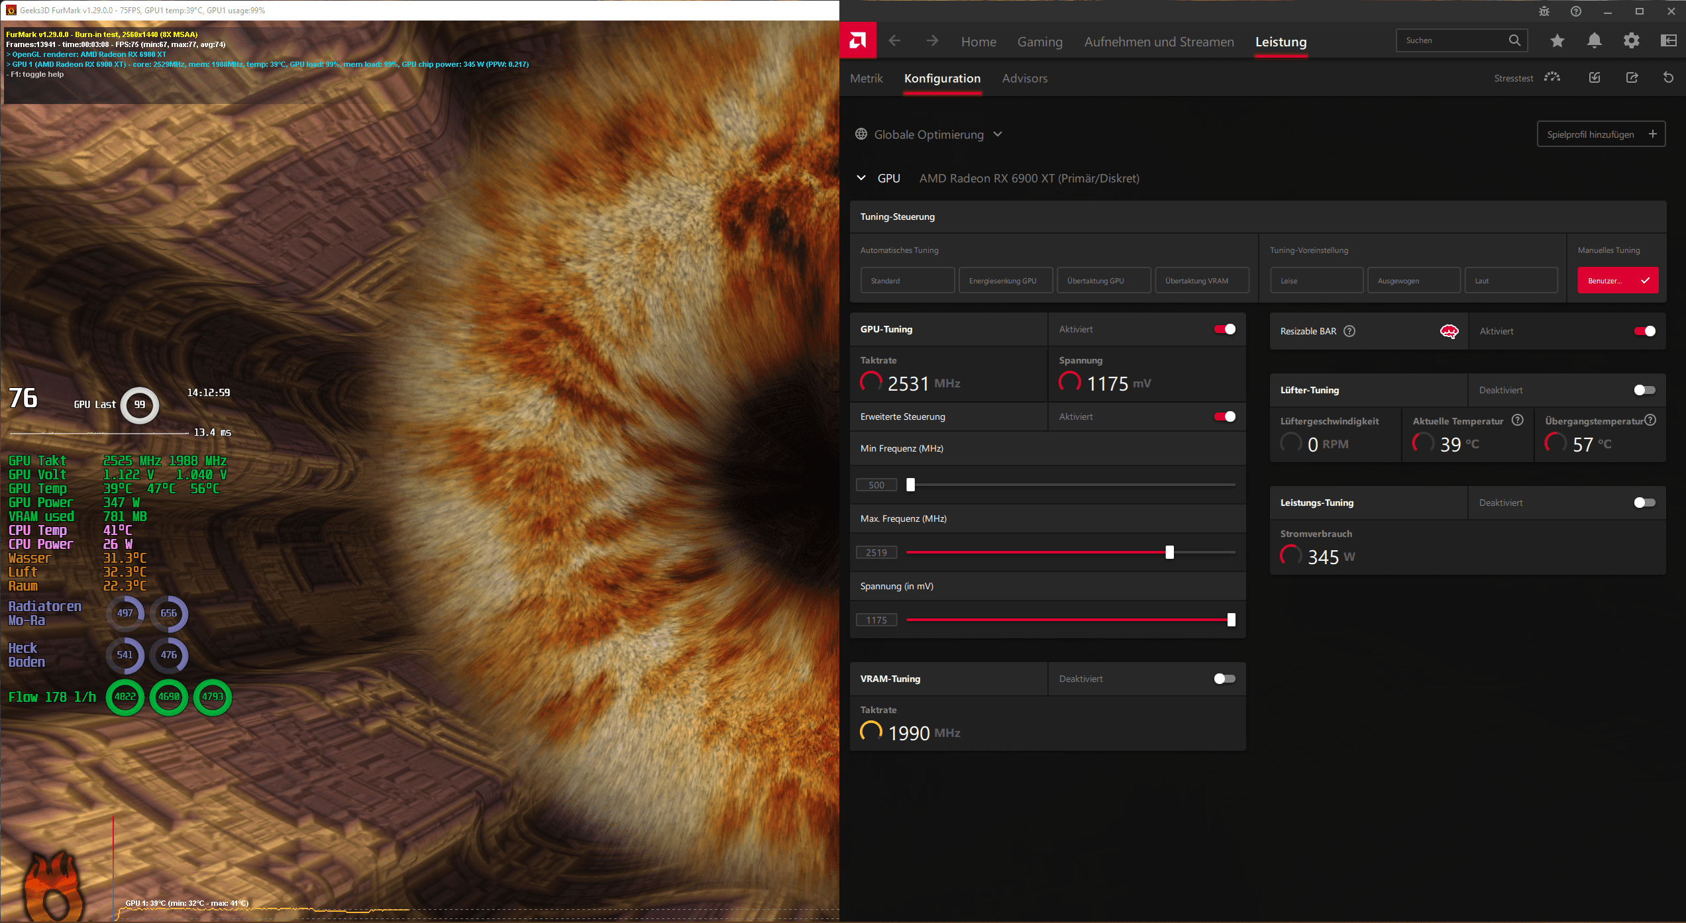The height and width of the screenshot is (923, 1686).
Task: Toggle the sidebar panel icon
Action: [1669, 41]
